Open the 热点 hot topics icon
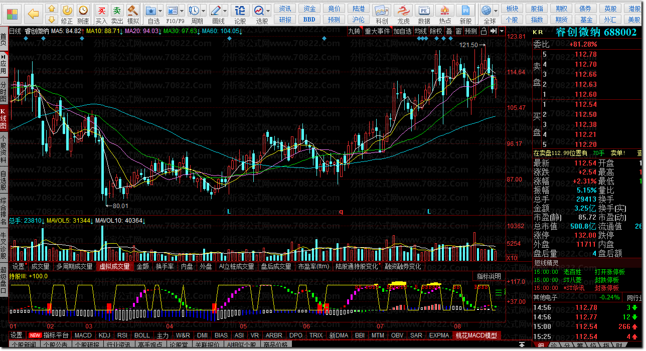The image size is (646, 351). click(x=445, y=14)
